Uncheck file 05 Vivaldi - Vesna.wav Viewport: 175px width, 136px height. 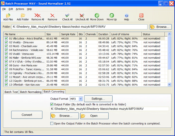click(x=6, y=54)
